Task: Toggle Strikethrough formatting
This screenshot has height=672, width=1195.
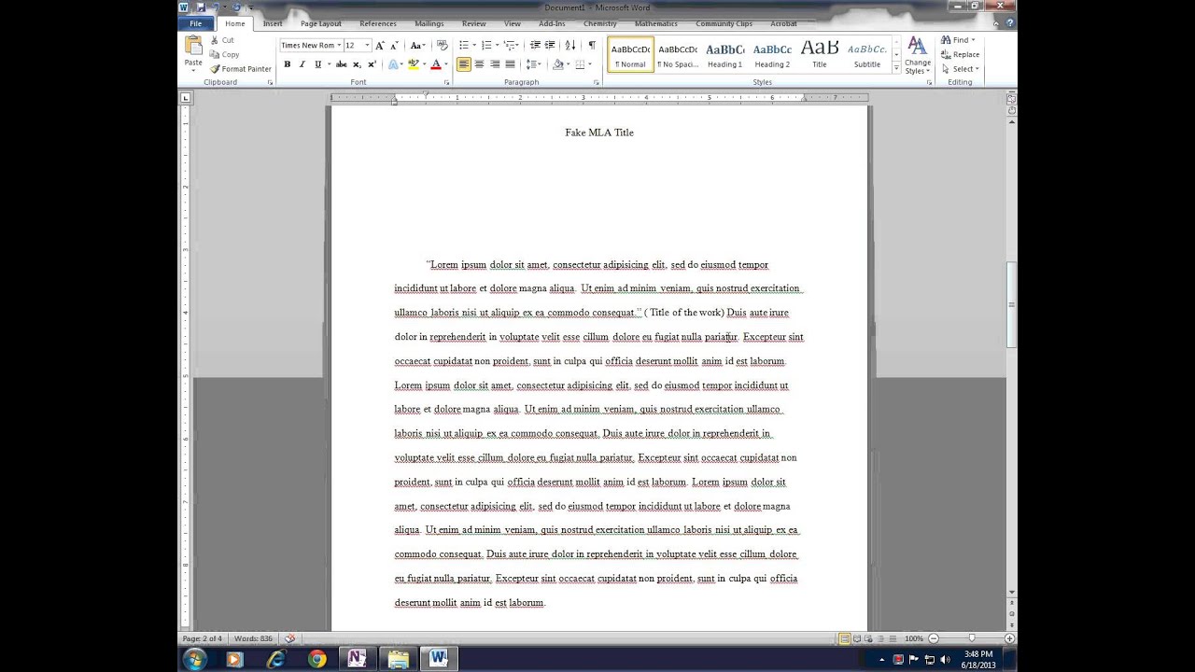Action: (x=341, y=64)
